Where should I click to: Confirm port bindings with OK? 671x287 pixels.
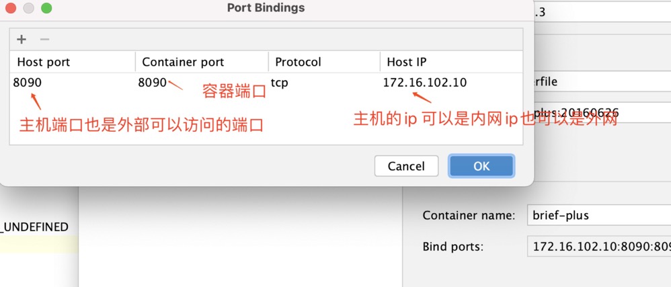(x=481, y=166)
